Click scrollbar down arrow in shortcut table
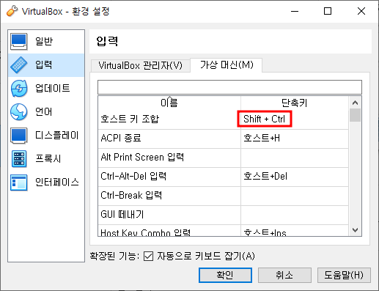This screenshot has height=291, width=379. tap(355, 230)
